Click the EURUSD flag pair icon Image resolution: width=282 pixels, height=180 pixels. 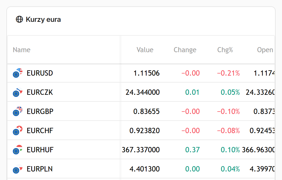coord(18,73)
